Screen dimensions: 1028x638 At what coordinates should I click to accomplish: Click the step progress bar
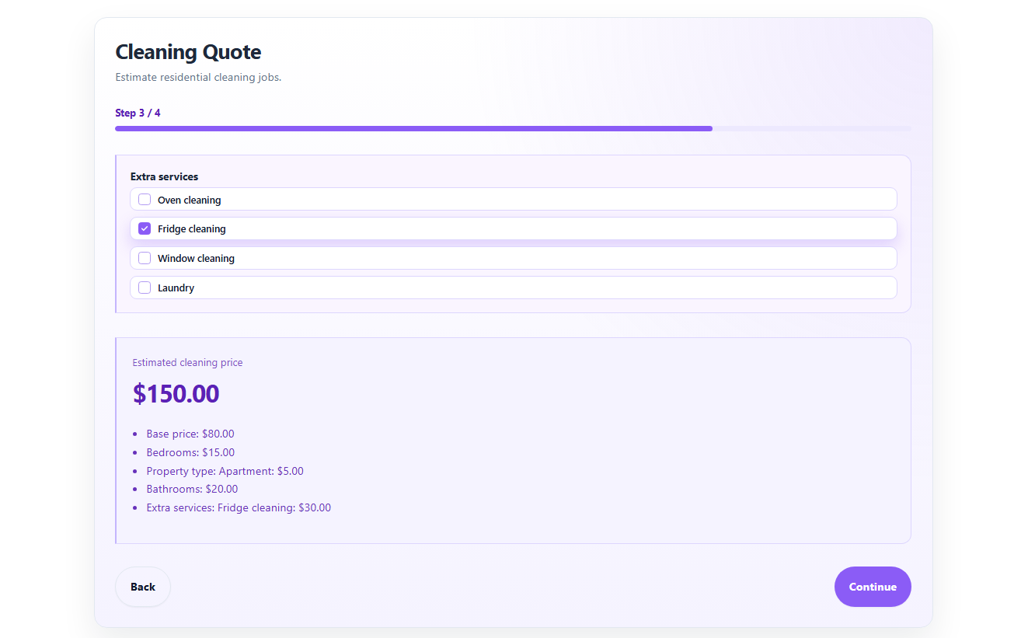pos(513,128)
